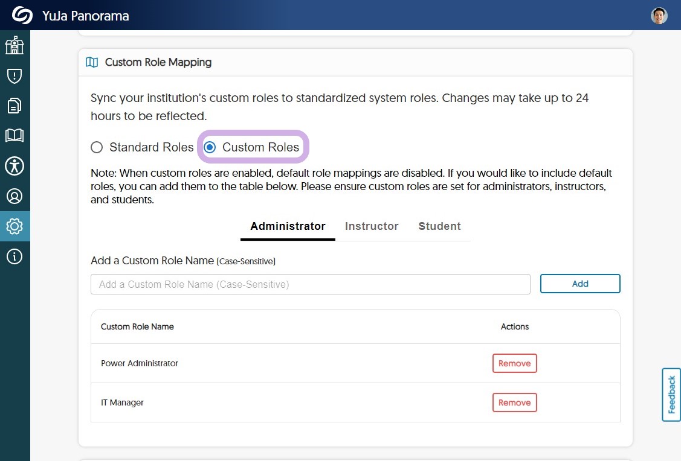Open the shield alert sidebar icon
The height and width of the screenshot is (461, 681).
coord(15,76)
